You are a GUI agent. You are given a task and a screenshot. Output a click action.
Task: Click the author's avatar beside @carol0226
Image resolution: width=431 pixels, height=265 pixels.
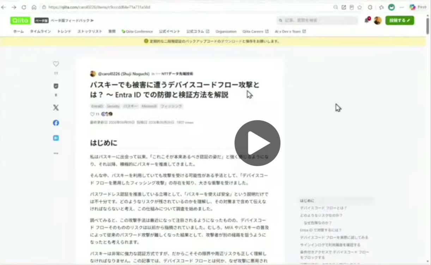pyautogui.click(x=93, y=74)
